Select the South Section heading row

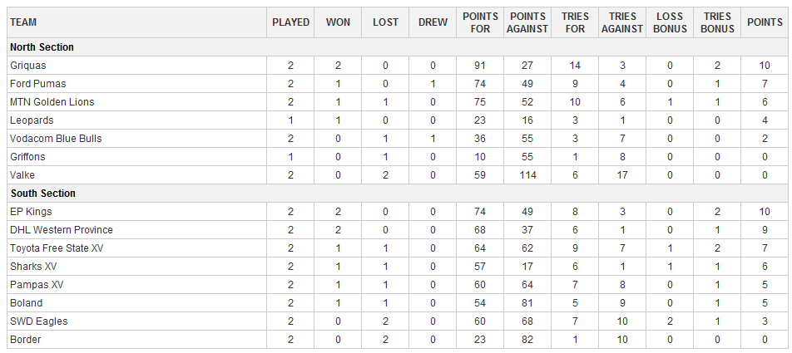(x=42, y=194)
